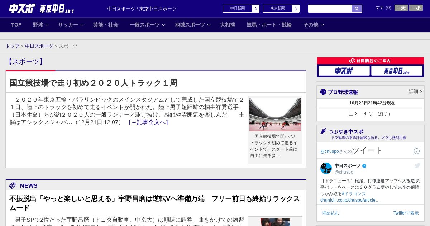Viewport: 430px width, 226px height.
Task: Expand the 一般スポーツ menu dropdown
Action: click(148, 25)
